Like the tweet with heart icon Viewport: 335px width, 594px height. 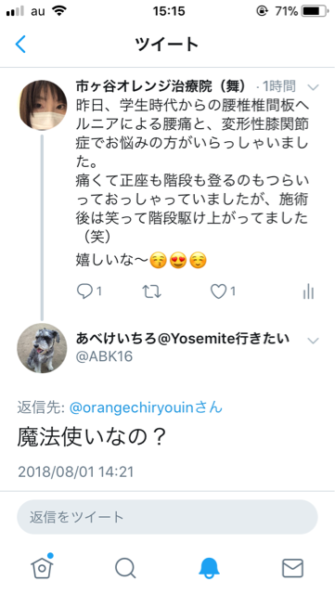[x=218, y=291]
